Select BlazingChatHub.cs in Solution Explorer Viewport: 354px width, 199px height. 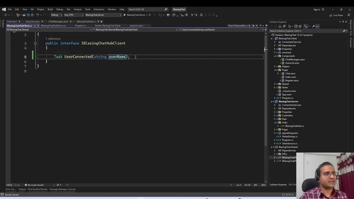point(294,126)
